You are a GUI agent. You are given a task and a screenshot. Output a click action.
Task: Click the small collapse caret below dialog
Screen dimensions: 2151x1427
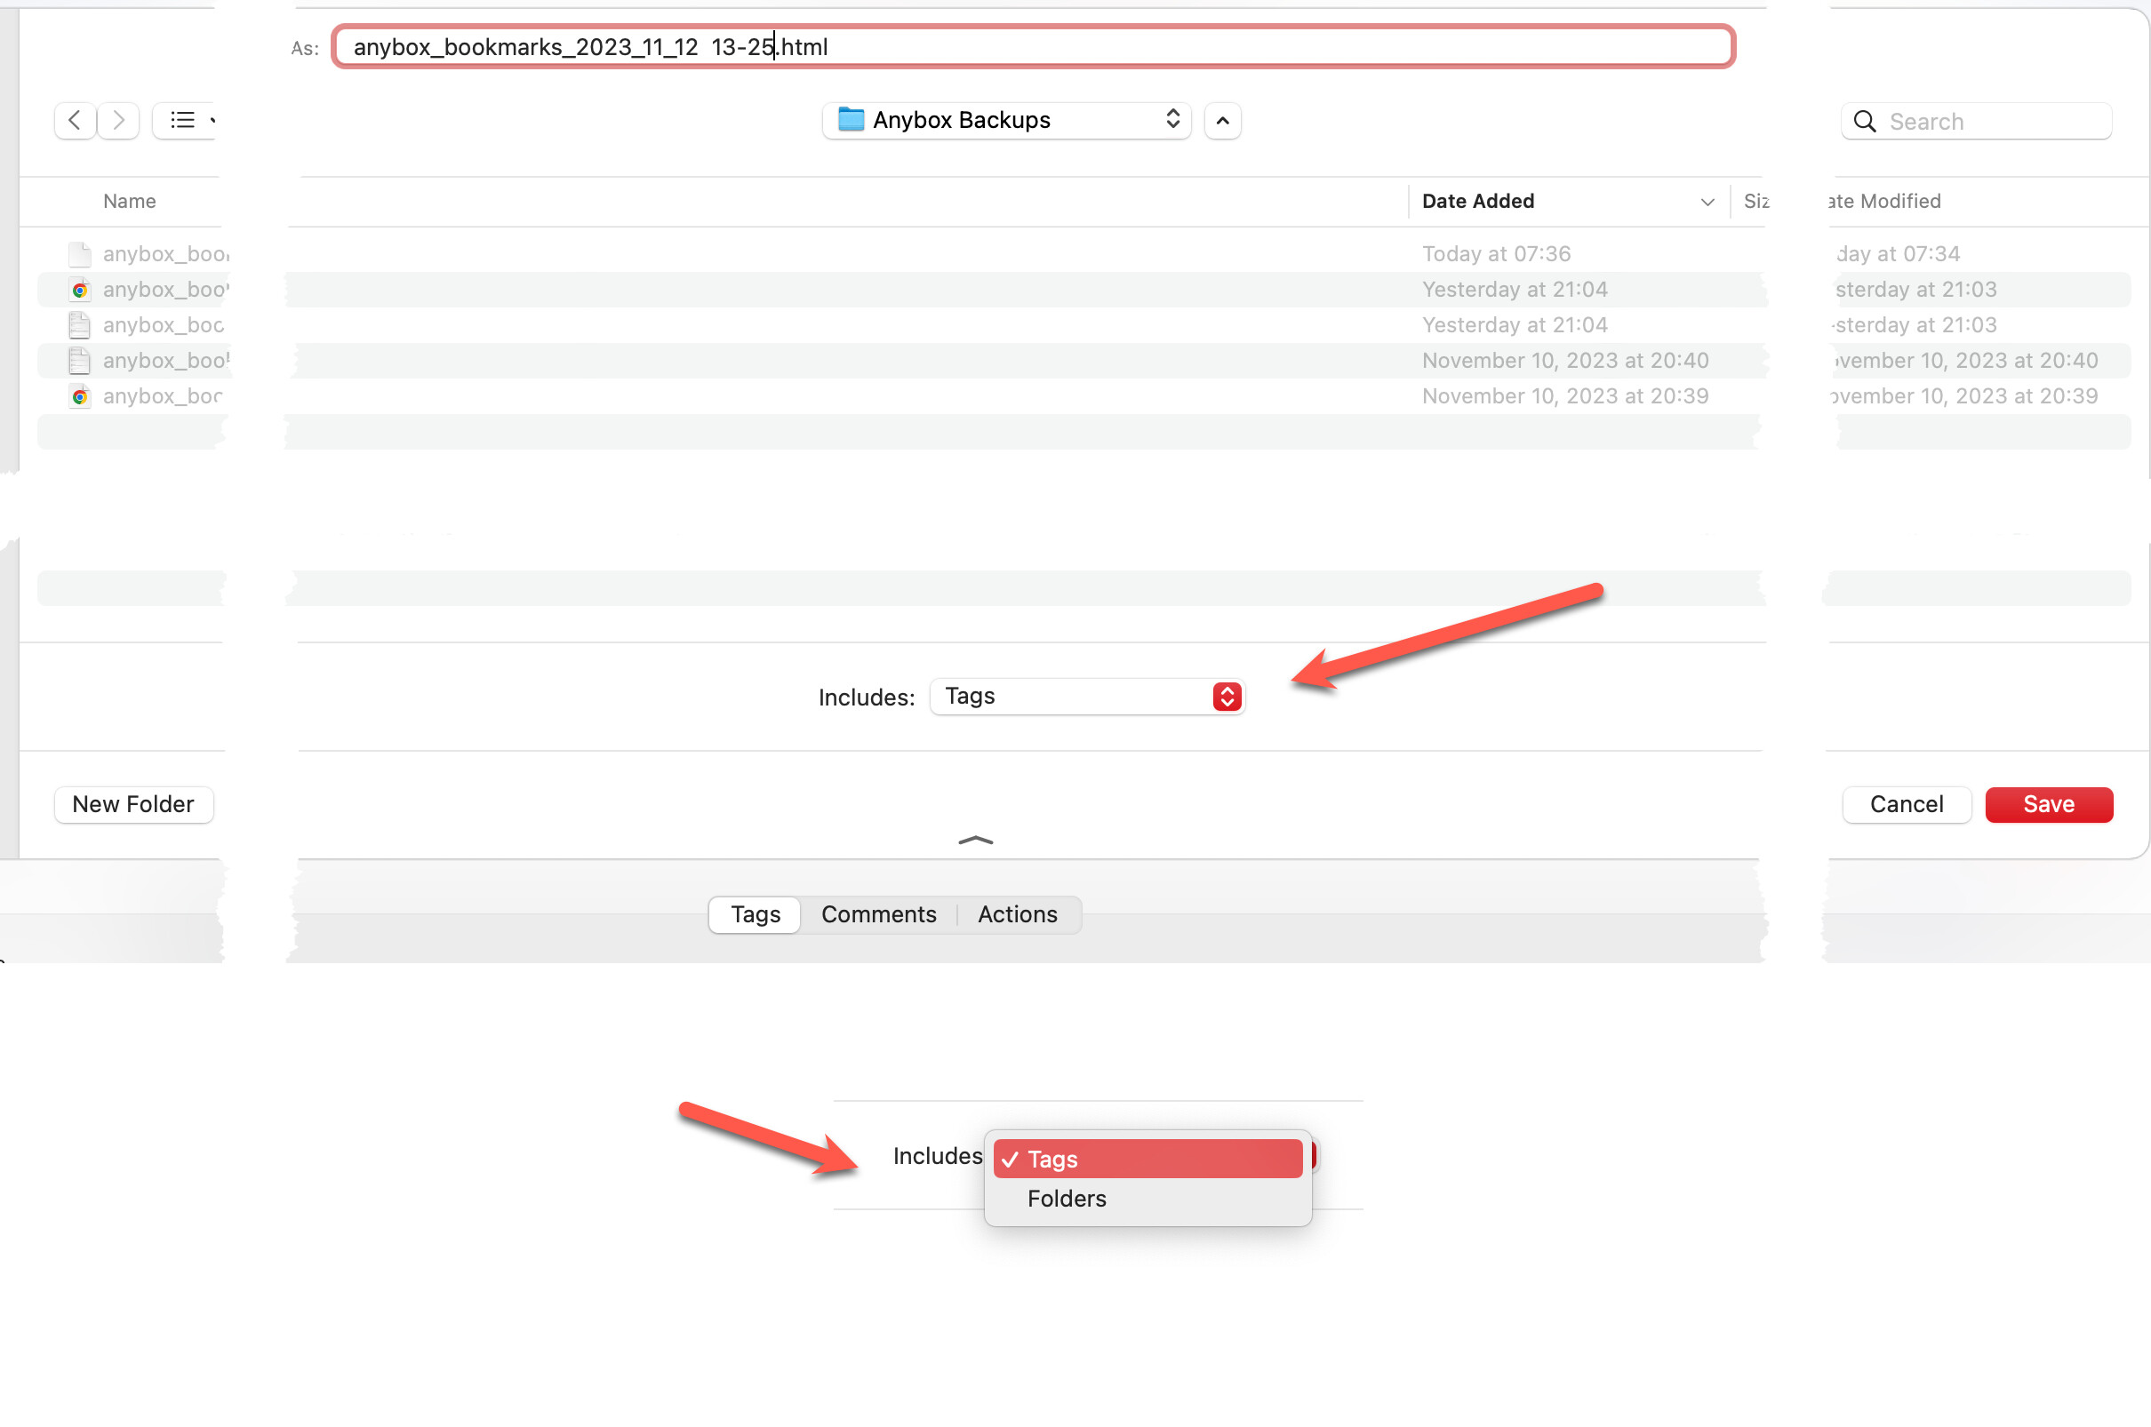[976, 840]
